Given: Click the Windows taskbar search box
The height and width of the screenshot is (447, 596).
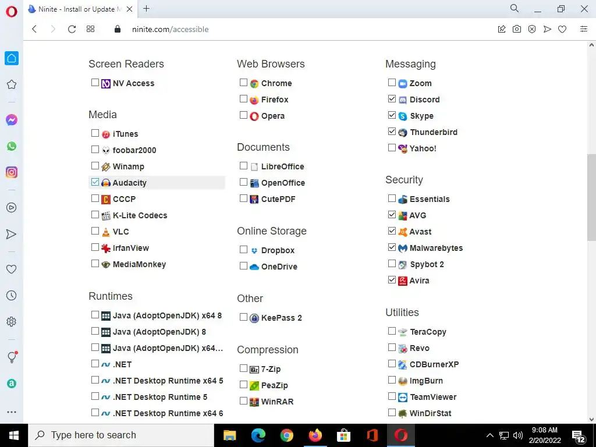Looking at the screenshot, I should [121, 435].
